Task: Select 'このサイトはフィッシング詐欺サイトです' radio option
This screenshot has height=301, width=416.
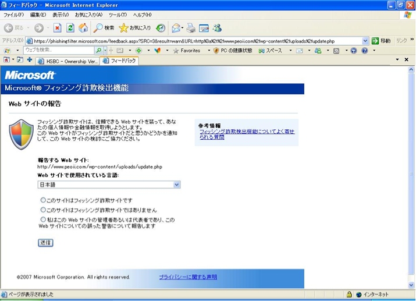Action: point(43,200)
